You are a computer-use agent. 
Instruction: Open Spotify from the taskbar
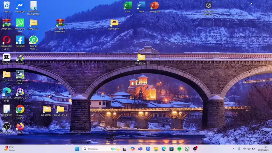pyautogui.click(x=179, y=149)
